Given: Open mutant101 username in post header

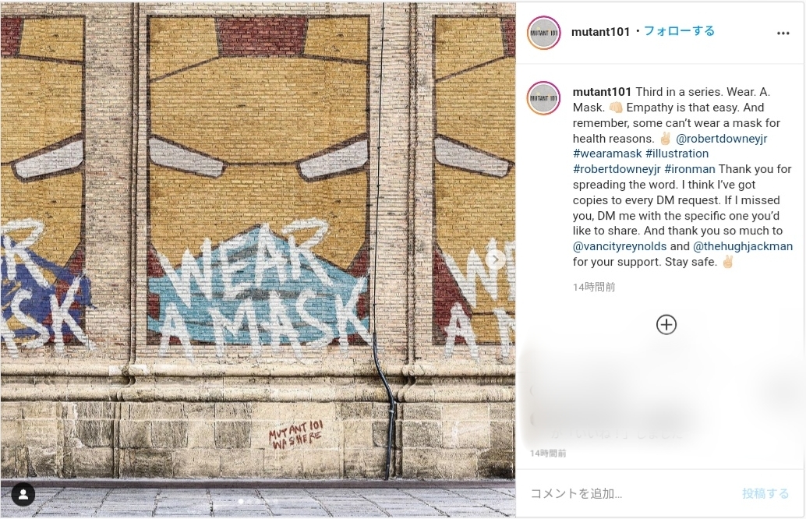Looking at the screenshot, I should [600, 32].
